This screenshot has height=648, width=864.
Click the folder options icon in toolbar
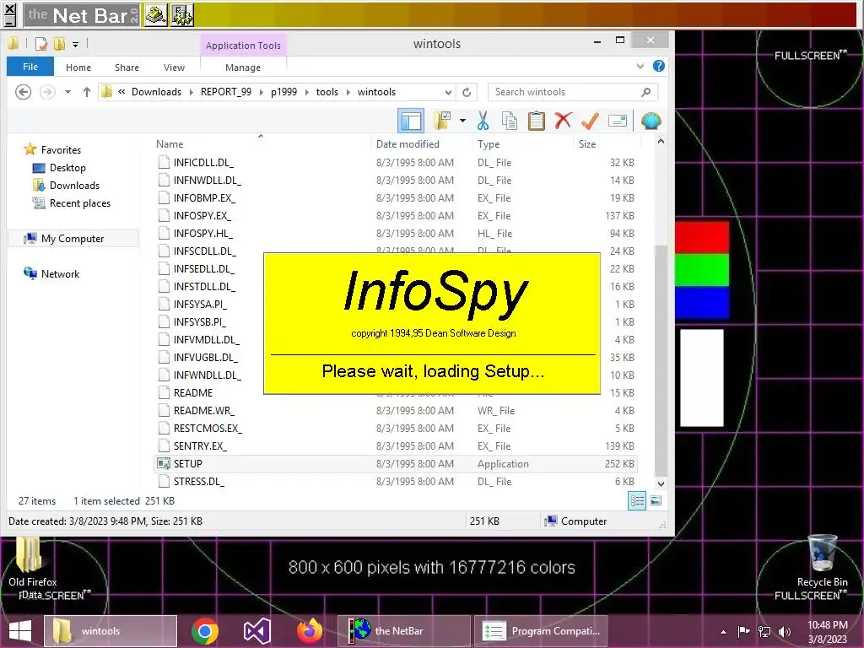(x=442, y=121)
